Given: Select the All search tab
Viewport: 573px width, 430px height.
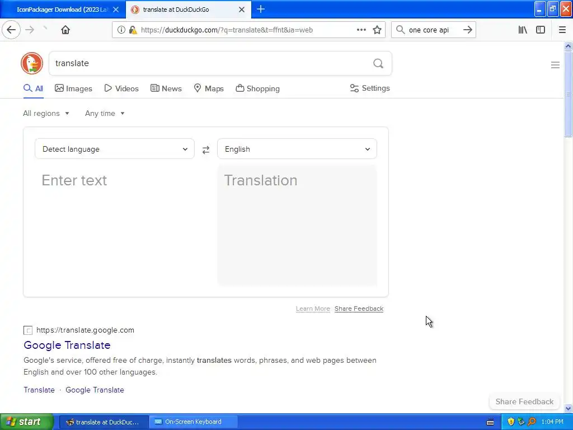Looking at the screenshot, I should pos(33,88).
